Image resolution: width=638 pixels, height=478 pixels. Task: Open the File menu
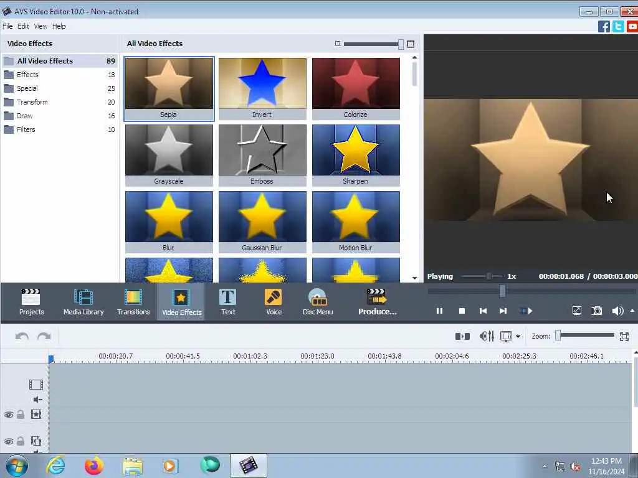(x=7, y=26)
